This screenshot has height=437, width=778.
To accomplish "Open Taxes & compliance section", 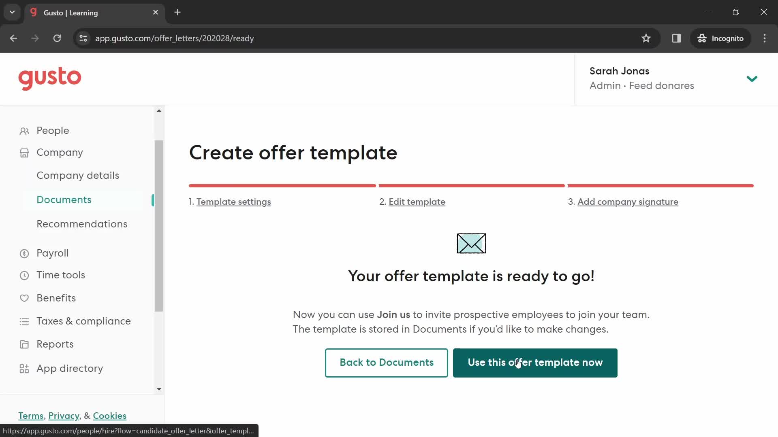I will [83, 321].
